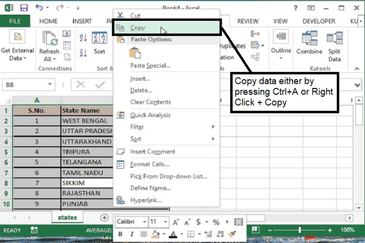This screenshot has height=243, width=365.
Task: Apply accounting dollar format in mini toolbar
Action: point(198,222)
